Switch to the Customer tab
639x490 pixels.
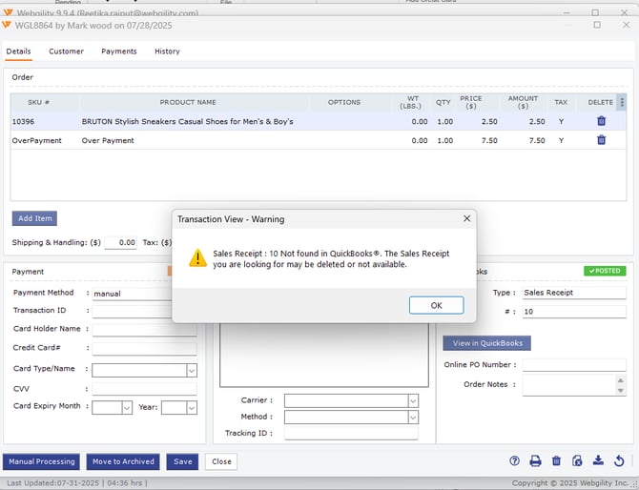point(66,51)
